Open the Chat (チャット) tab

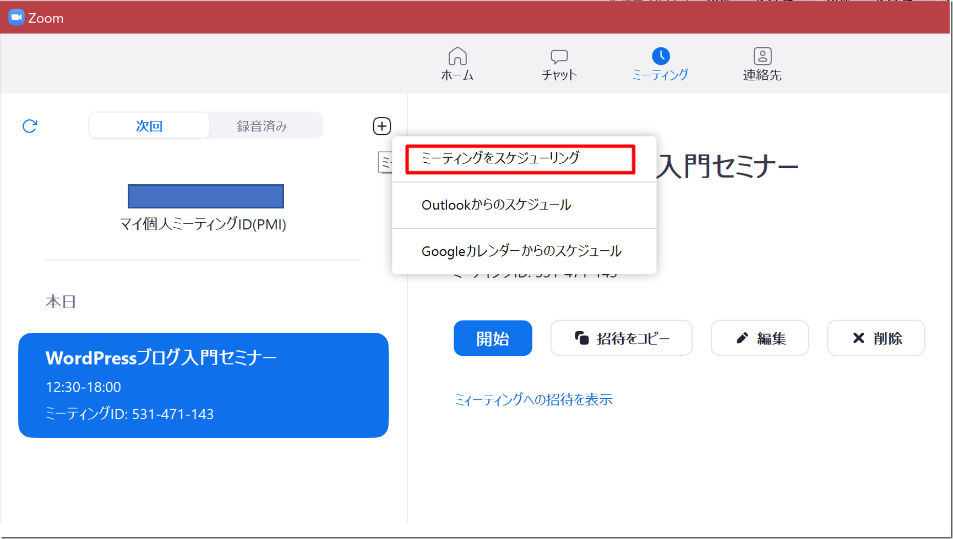click(559, 64)
